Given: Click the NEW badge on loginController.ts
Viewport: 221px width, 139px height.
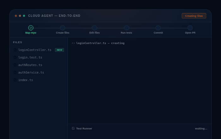Looking at the screenshot, I should coord(59,50).
